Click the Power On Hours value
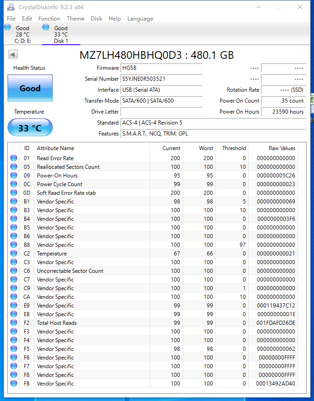This screenshot has width=314, height=401. pyautogui.click(x=283, y=112)
